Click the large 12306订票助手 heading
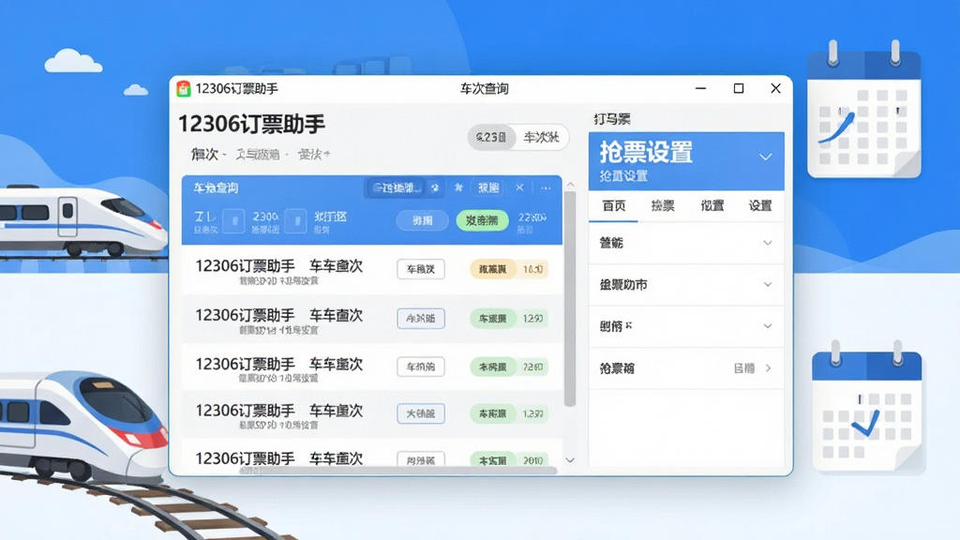Image resolution: width=960 pixels, height=540 pixels. pos(251,125)
